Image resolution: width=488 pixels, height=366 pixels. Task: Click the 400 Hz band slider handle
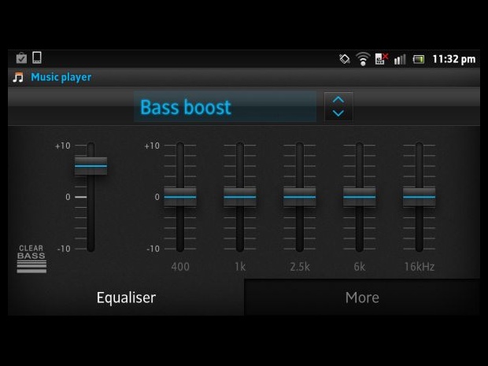tap(180, 197)
